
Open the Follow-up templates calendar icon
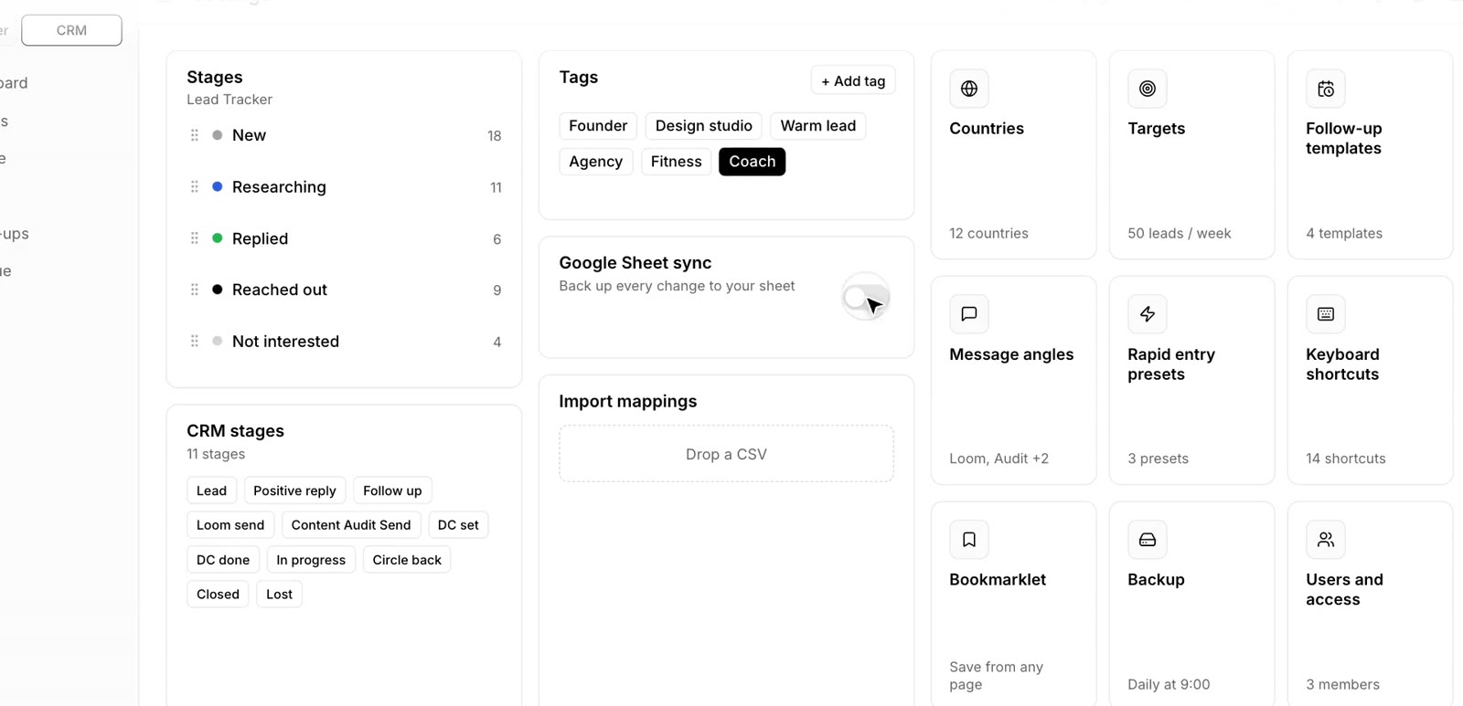point(1326,89)
